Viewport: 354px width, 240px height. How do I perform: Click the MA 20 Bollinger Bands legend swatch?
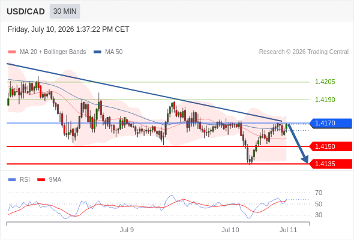click(12, 52)
